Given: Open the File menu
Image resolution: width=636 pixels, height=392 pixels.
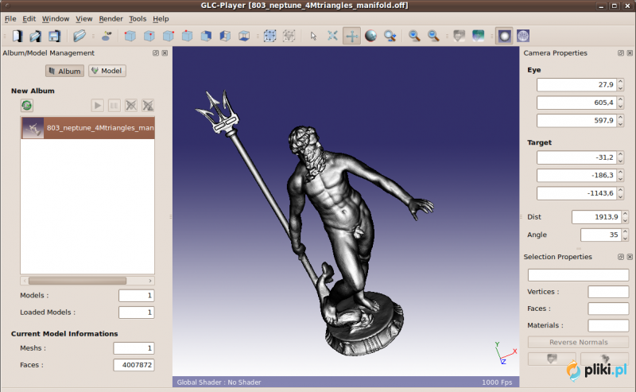Looking at the screenshot, I should 10,18.
